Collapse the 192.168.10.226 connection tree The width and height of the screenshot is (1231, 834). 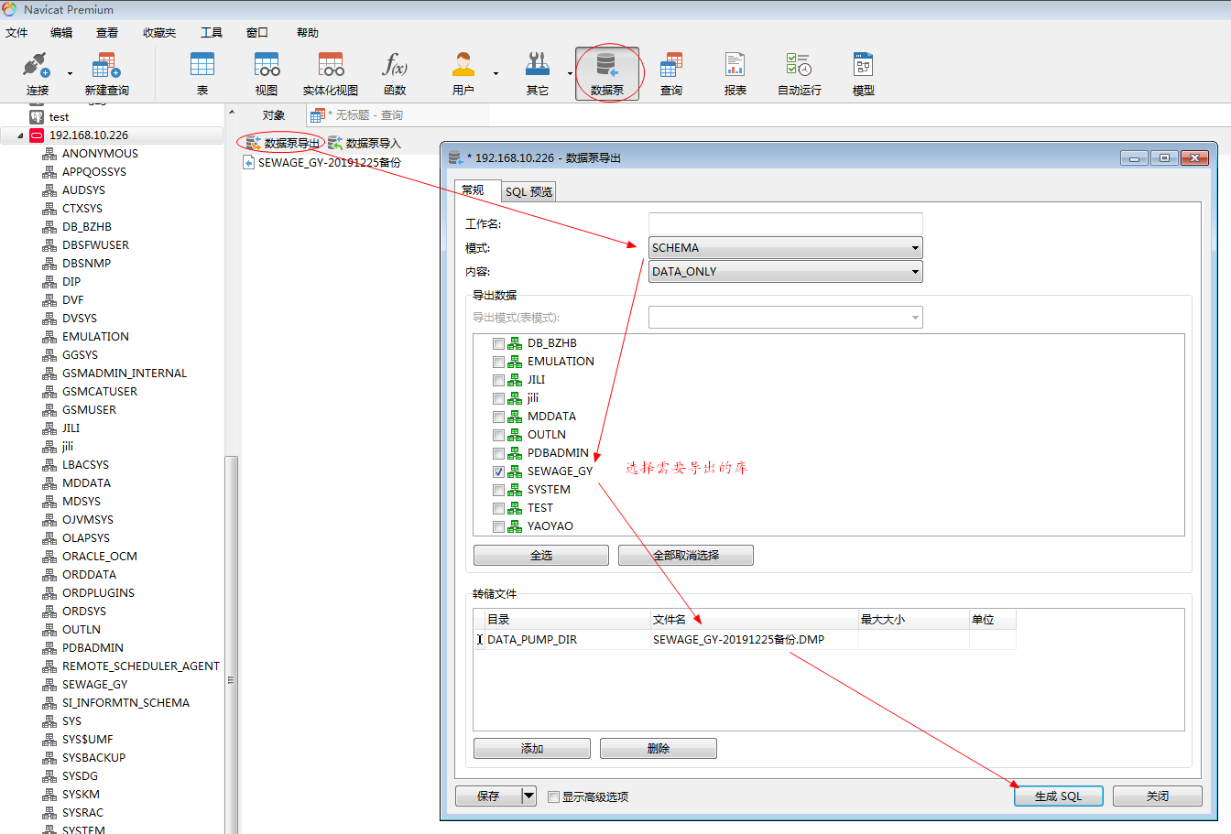click(20, 135)
